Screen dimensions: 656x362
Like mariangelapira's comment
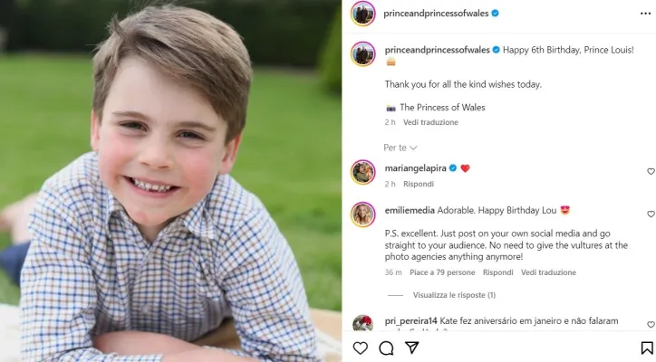[x=650, y=171]
